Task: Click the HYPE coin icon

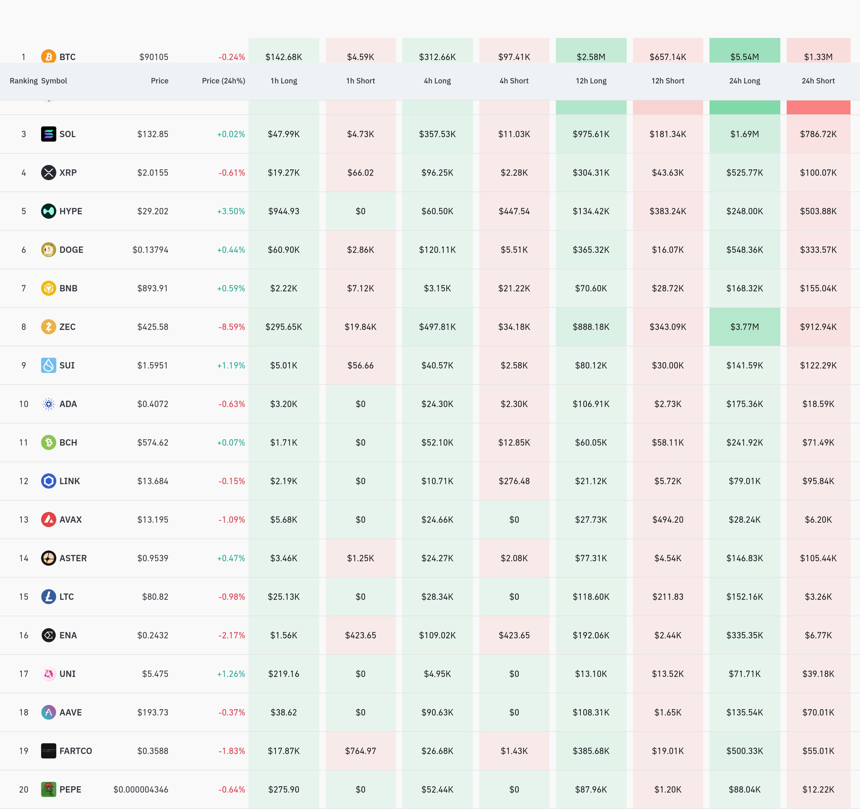Action: (48, 211)
